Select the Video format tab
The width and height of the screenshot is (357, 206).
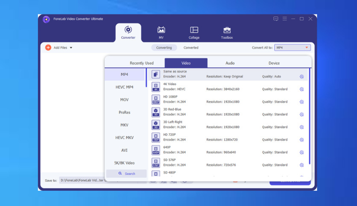pos(186,63)
